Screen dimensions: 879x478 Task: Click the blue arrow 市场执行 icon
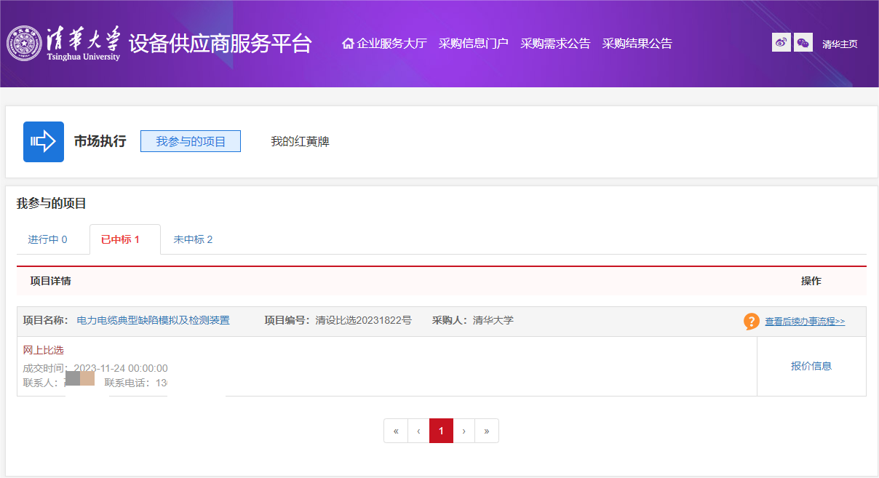[44, 142]
